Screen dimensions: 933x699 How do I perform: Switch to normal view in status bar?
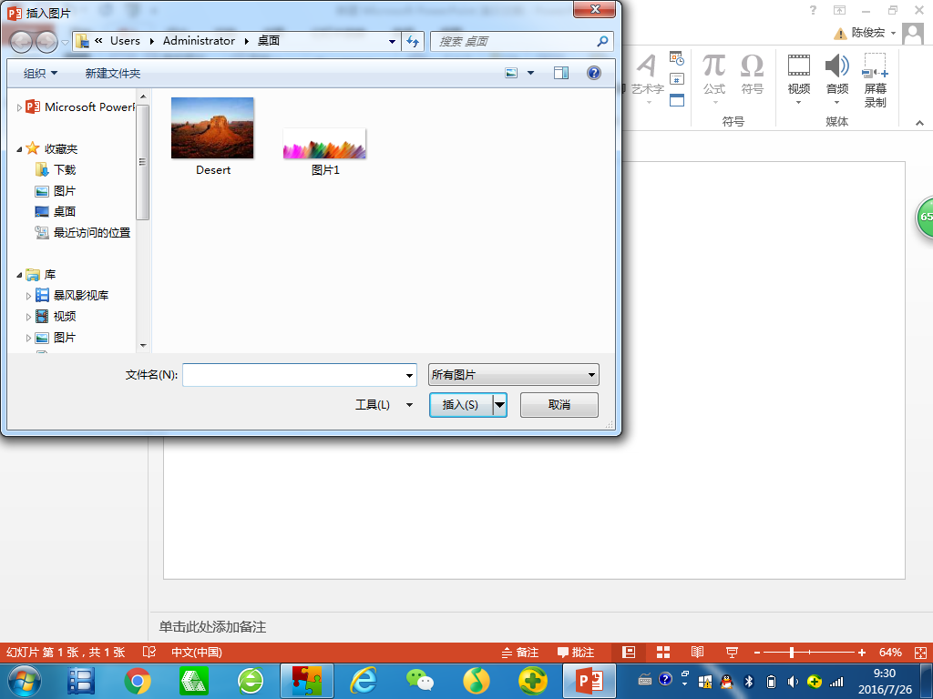(629, 652)
